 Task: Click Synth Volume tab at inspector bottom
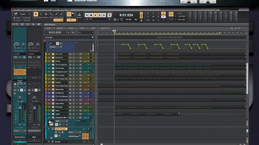[20, 137]
